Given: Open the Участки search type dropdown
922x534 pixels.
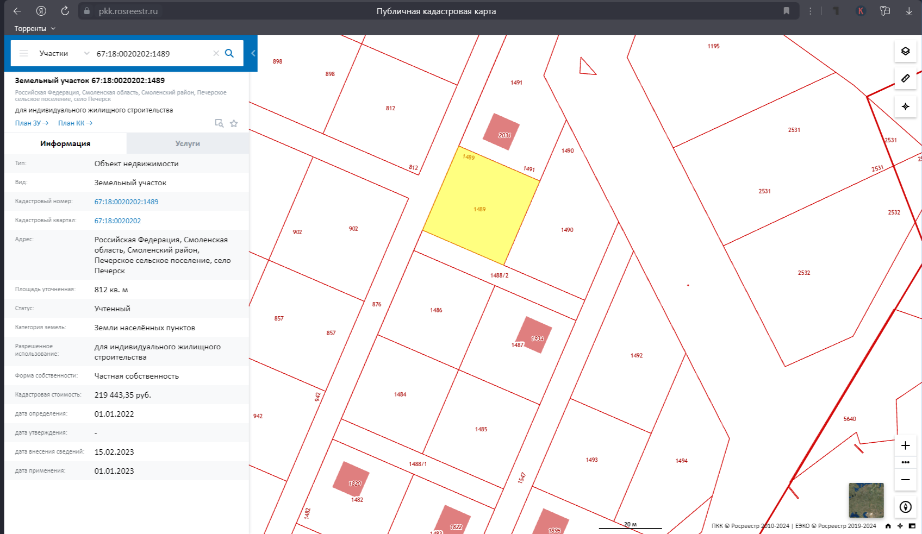Looking at the screenshot, I should pos(64,53).
